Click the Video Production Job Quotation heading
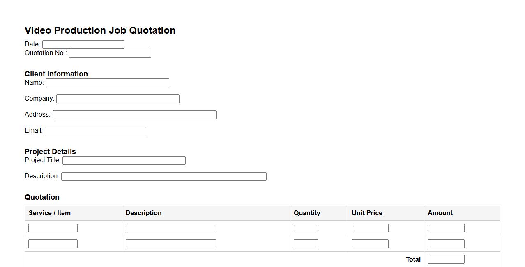 point(100,30)
